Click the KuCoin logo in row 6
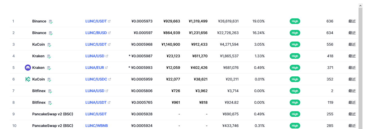Viewport: 374px width, 129px height. click(x=28, y=79)
